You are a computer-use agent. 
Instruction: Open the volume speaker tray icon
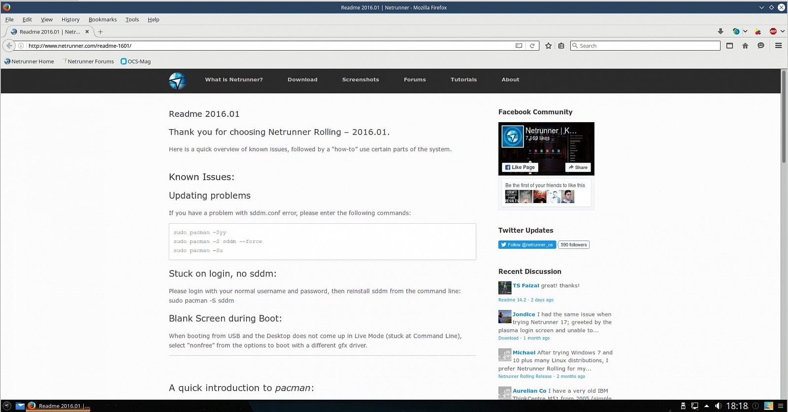coord(718,406)
